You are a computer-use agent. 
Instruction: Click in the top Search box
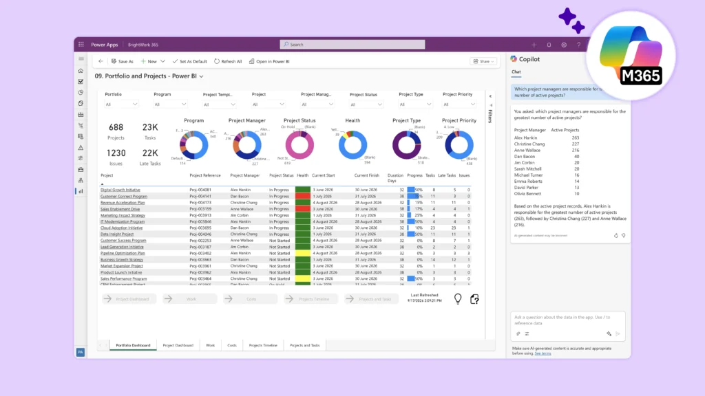click(x=352, y=45)
